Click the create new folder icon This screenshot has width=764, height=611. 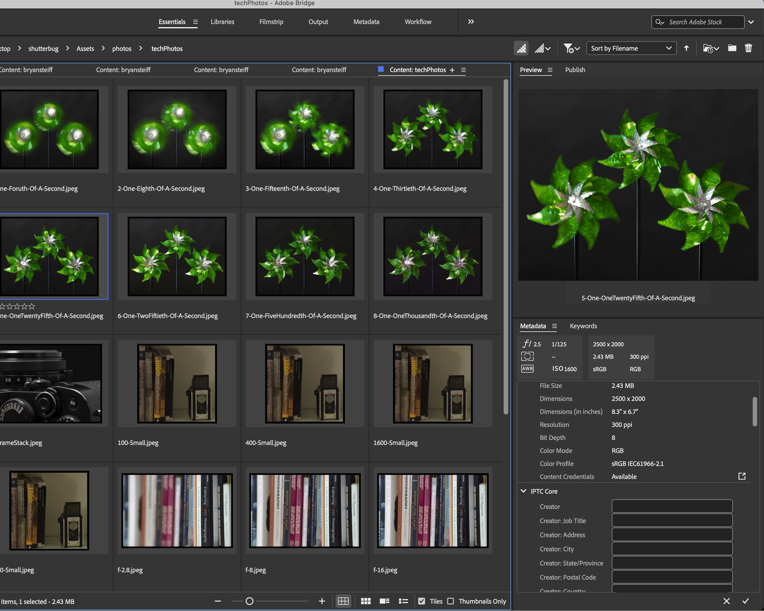(732, 48)
